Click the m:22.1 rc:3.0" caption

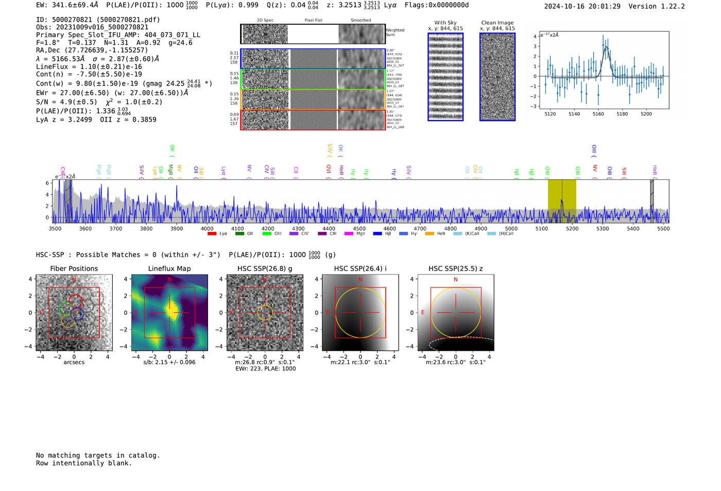360,362
